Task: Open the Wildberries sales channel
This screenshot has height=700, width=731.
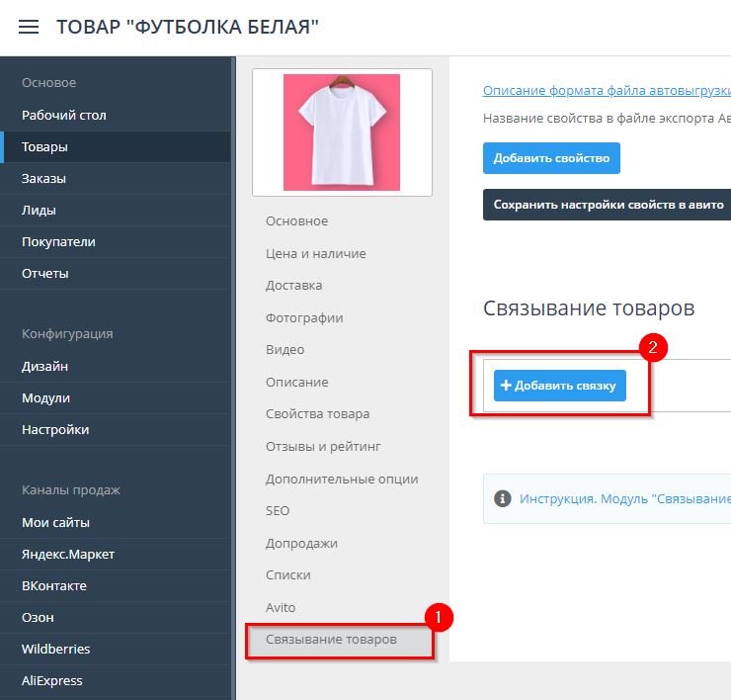Action: click(x=55, y=649)
